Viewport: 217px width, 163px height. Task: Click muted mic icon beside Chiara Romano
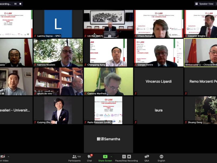136,36
